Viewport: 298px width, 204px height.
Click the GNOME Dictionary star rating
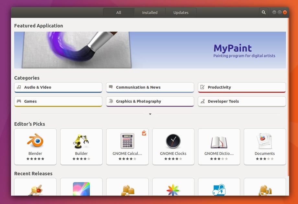point(219,159)
